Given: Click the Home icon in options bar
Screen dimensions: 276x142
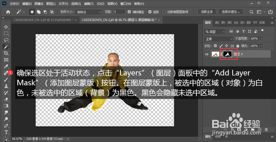Looking at the screenshot, I should (8, 12).
